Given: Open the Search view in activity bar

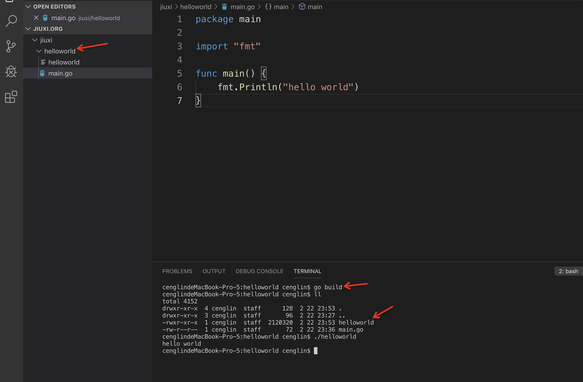Looking at the screenshot, I should (11, 21).
